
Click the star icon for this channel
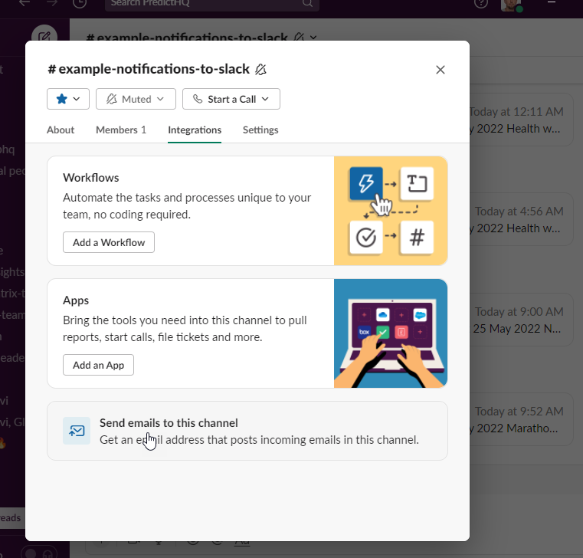[x=62, y=99]
